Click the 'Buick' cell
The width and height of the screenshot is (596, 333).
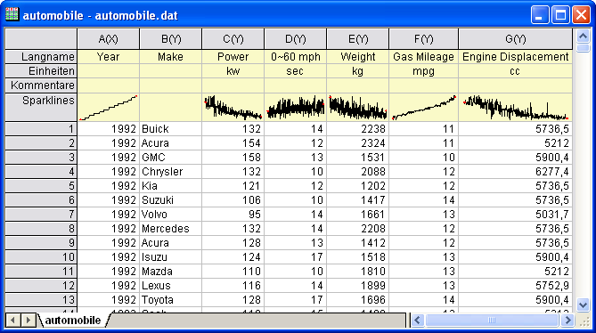pos(171,129)
